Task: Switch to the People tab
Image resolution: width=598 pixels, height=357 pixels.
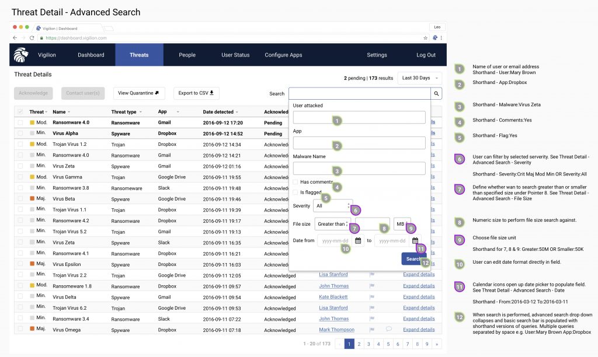Action: tap(187, 55)
